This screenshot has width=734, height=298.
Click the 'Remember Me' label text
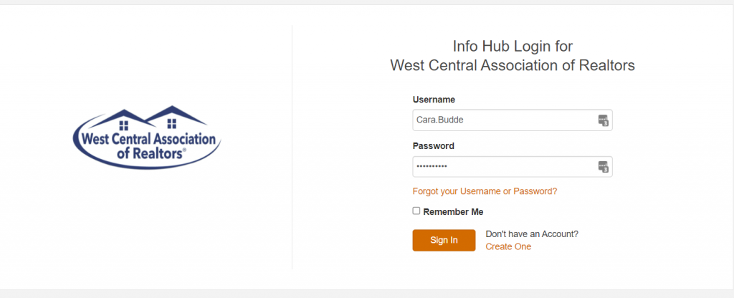453,212
